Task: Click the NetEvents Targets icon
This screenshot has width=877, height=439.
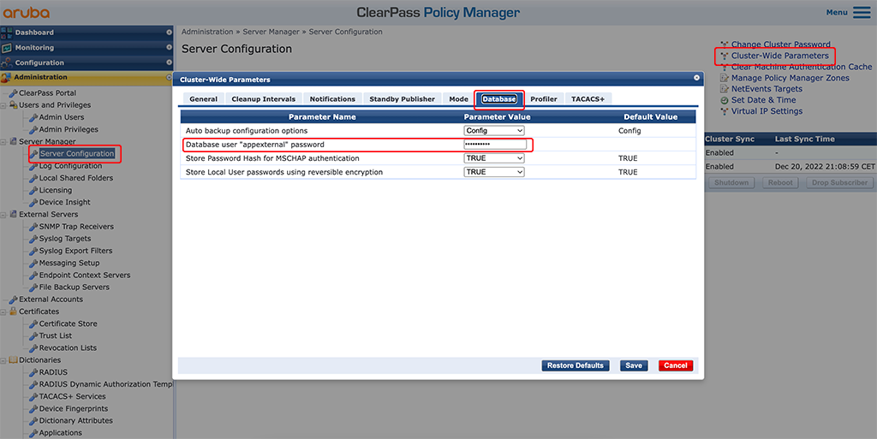Action: pyautogui.click(x=725, y=89)
